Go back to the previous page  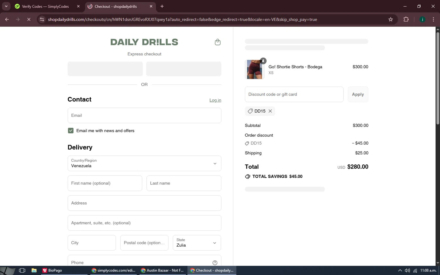(x=7, y=19)
